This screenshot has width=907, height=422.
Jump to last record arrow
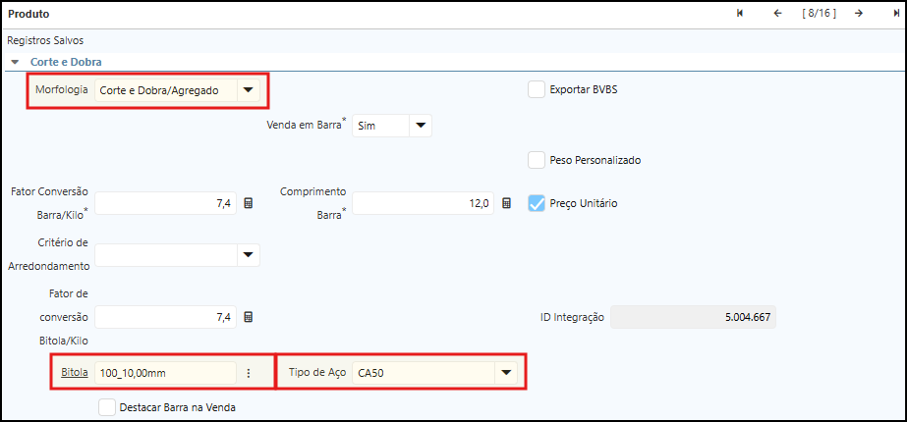tap(896, 14)
